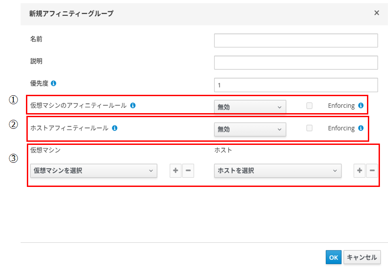
Task: Click the info icon next to 優先度
Action: pyautogui.click(x=54, y=83)
